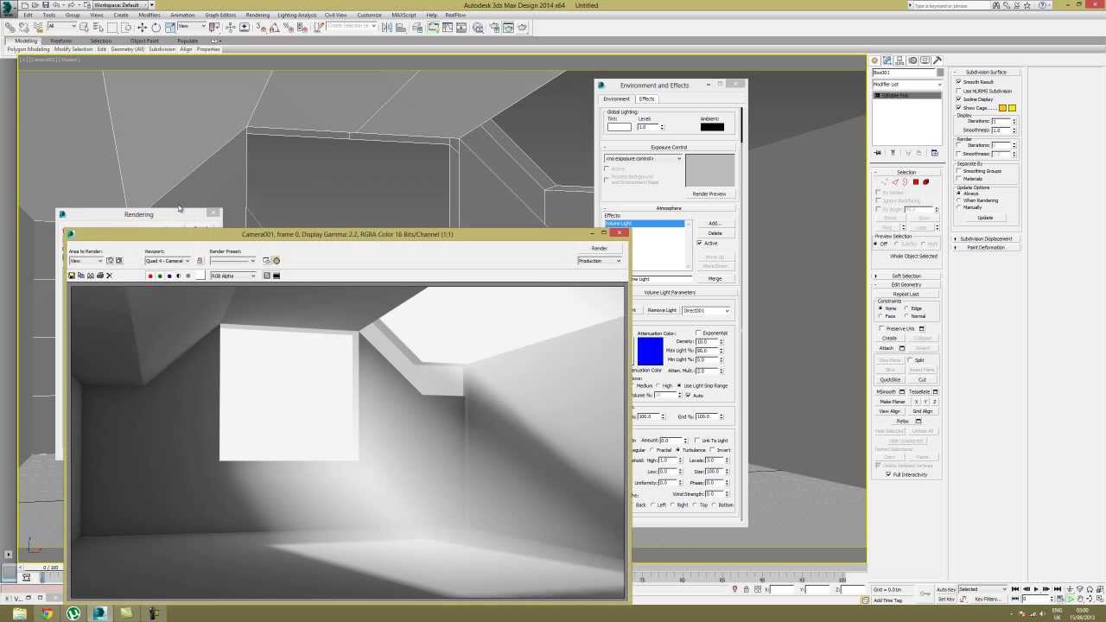Viewport: 1106px width, 622px height.
Task: Toggle Use NURMS Subdivision checkbox
Action: 958,91
